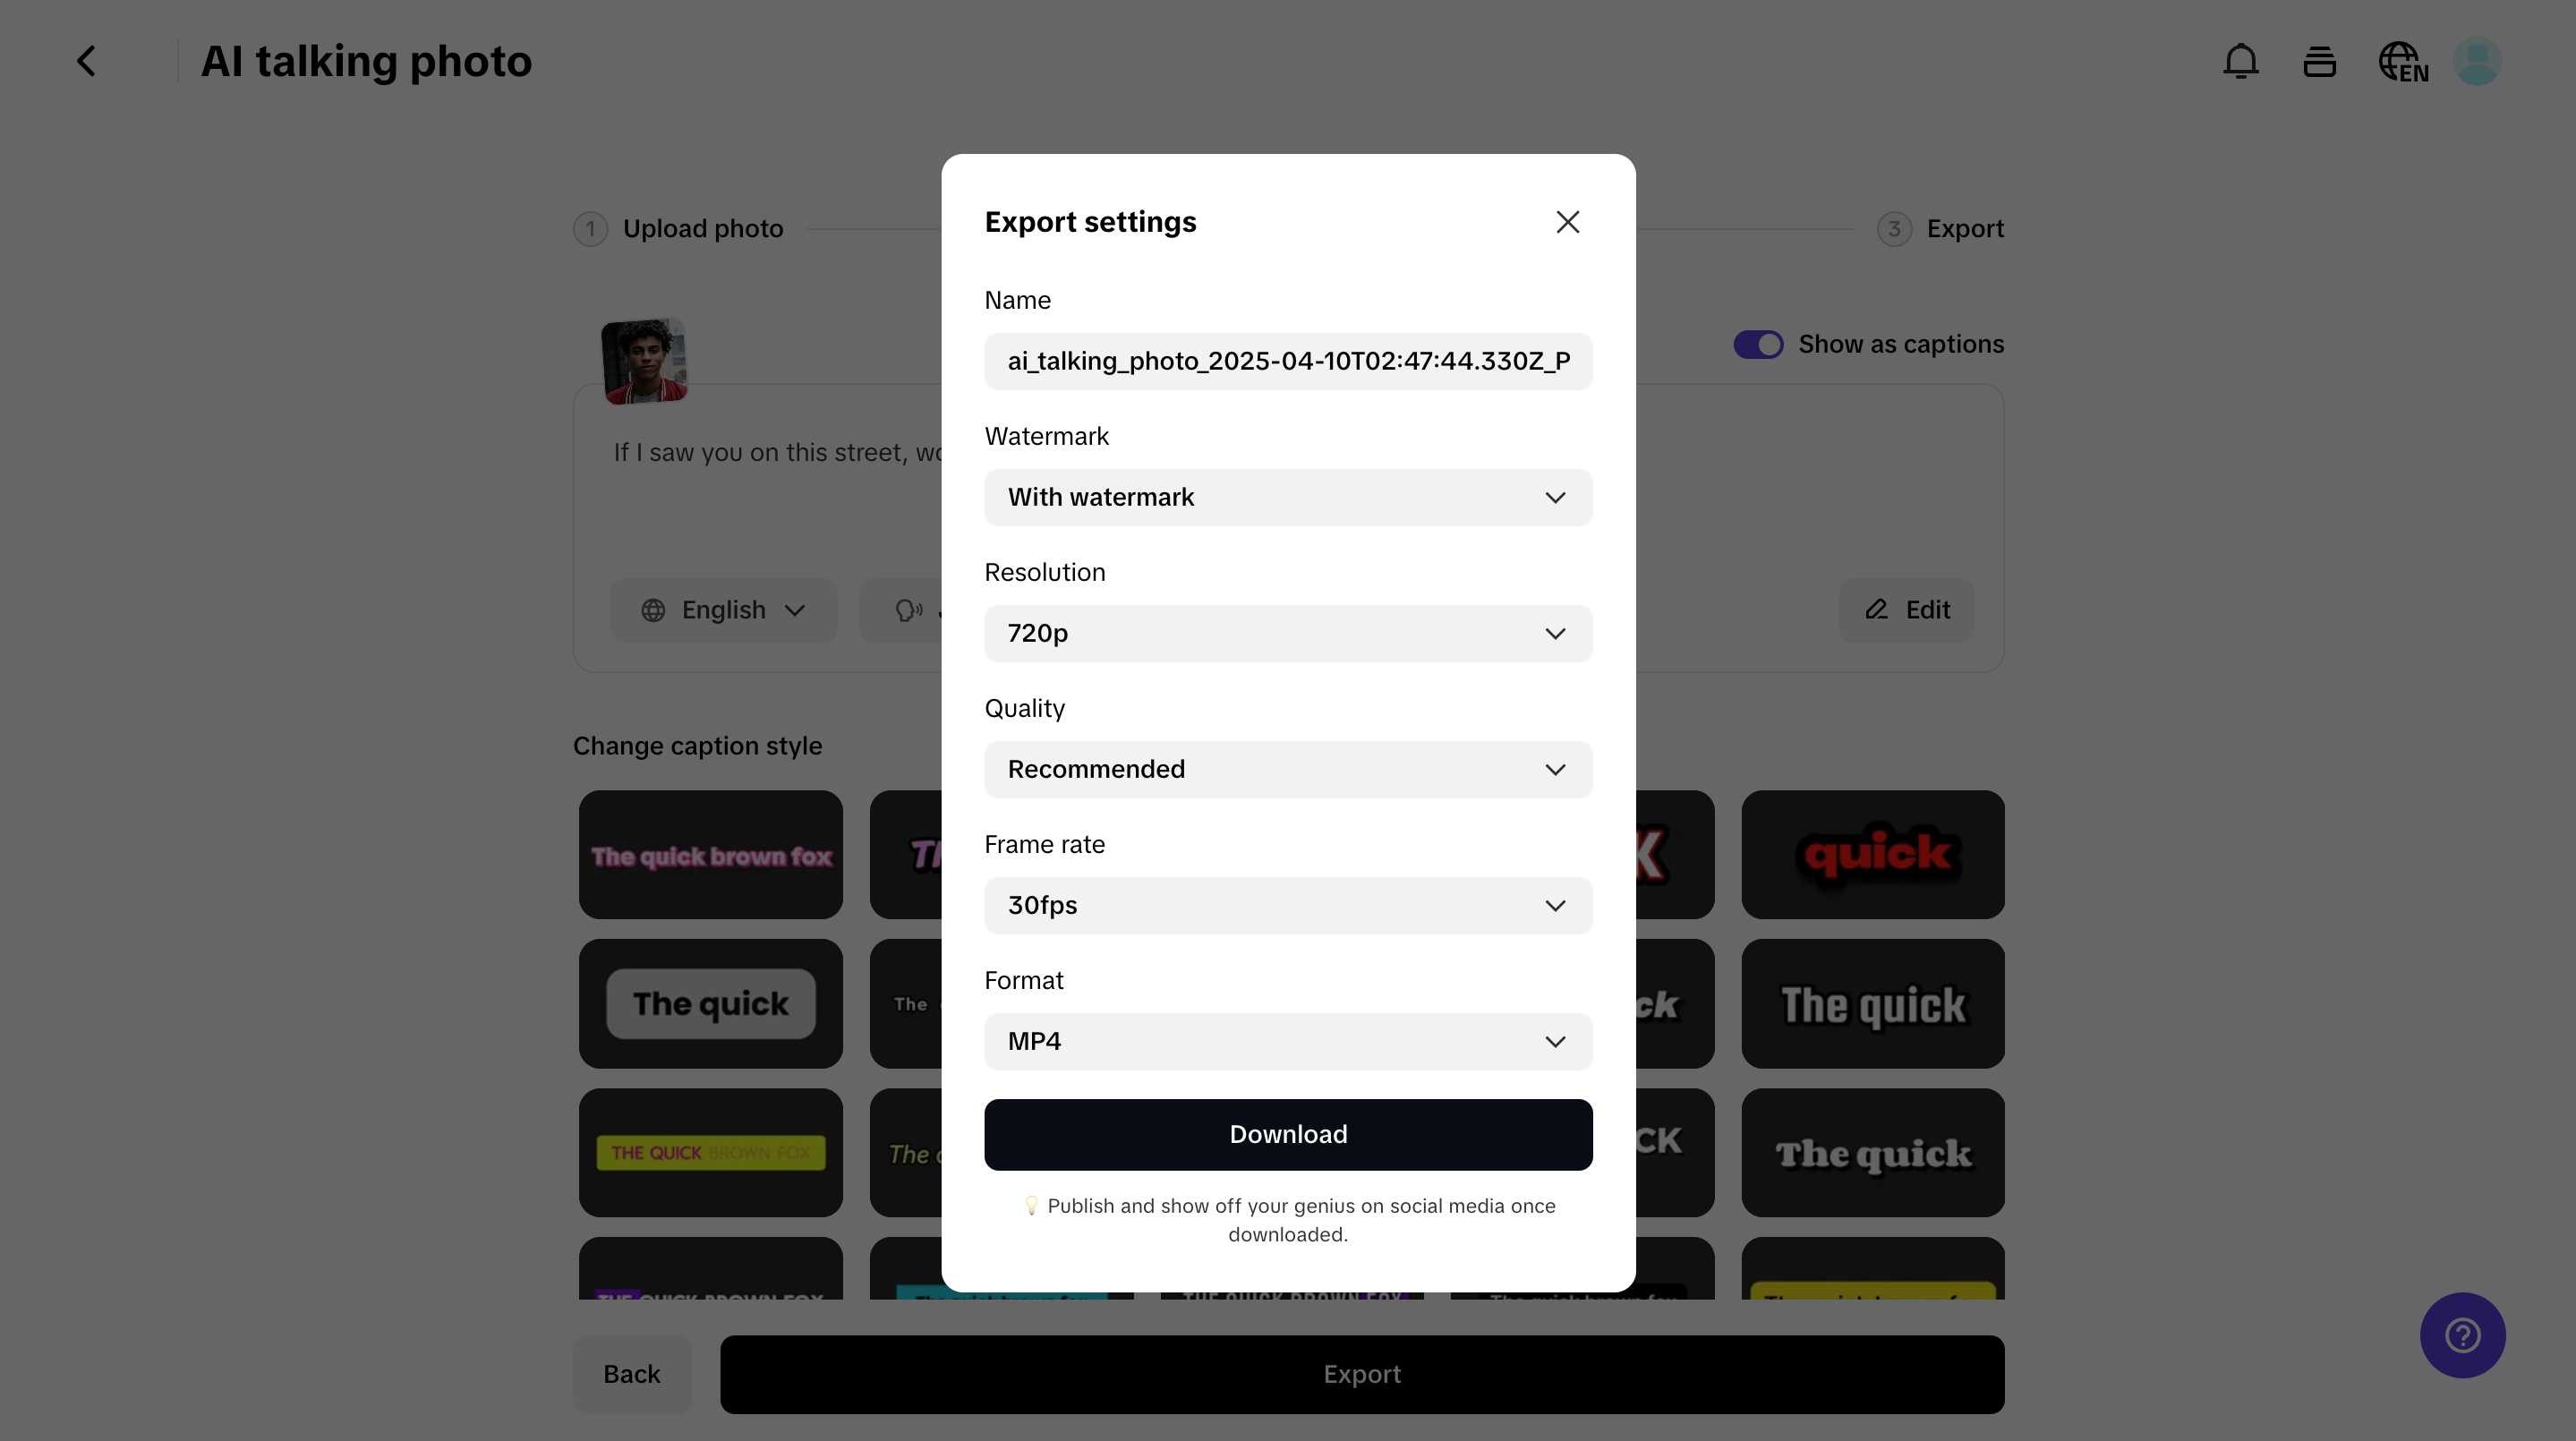Viewport: 2576px width, 1441px height.
Task: Open the Resolution 720p dropdown
Action: coord(1288,633)
